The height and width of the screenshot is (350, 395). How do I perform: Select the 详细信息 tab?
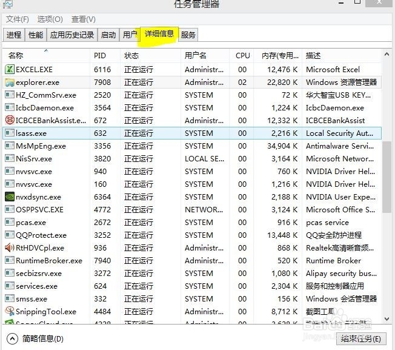[159, 33]
